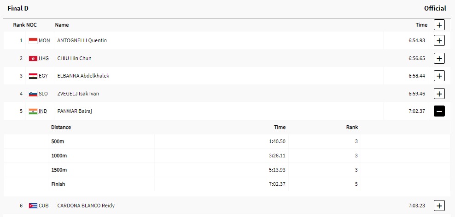Screen dimensions: 455x217
Task: Click the CHIU Hin Chun name
Action: point(74,58)
